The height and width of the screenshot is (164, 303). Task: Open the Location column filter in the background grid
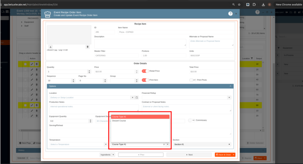(x=252, y=58)
